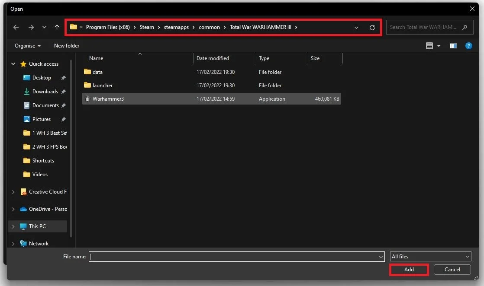
Task: Open Documents in Quick access
Action: click(45, 105)
